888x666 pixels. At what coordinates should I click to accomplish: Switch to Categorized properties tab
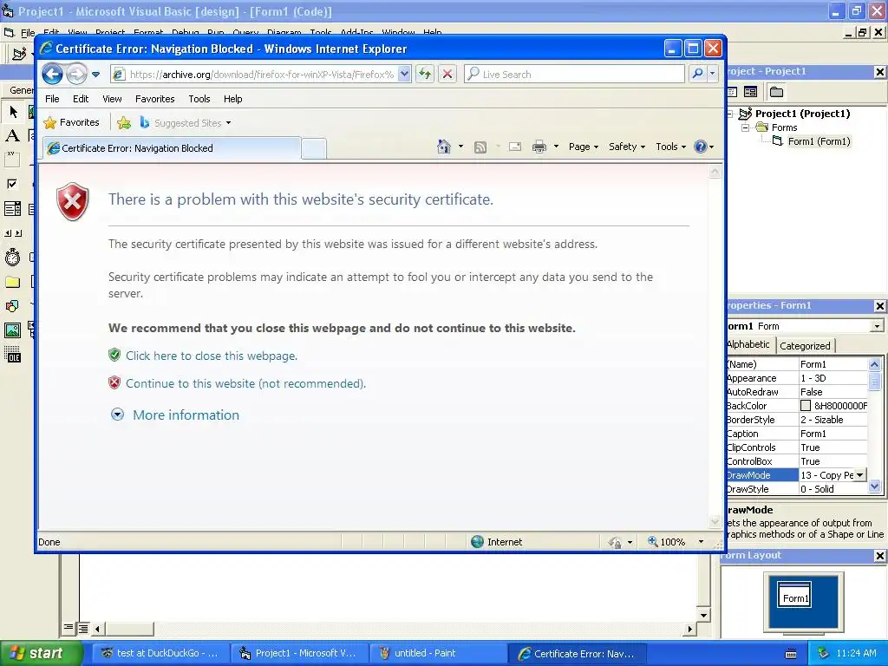coord(805,346)
